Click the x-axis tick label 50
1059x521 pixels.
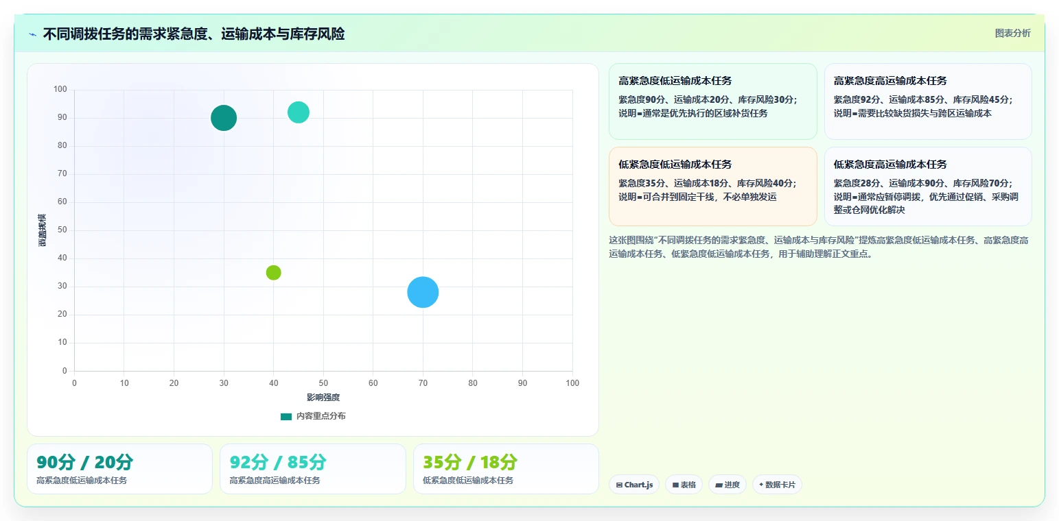[x=323, y=383]
